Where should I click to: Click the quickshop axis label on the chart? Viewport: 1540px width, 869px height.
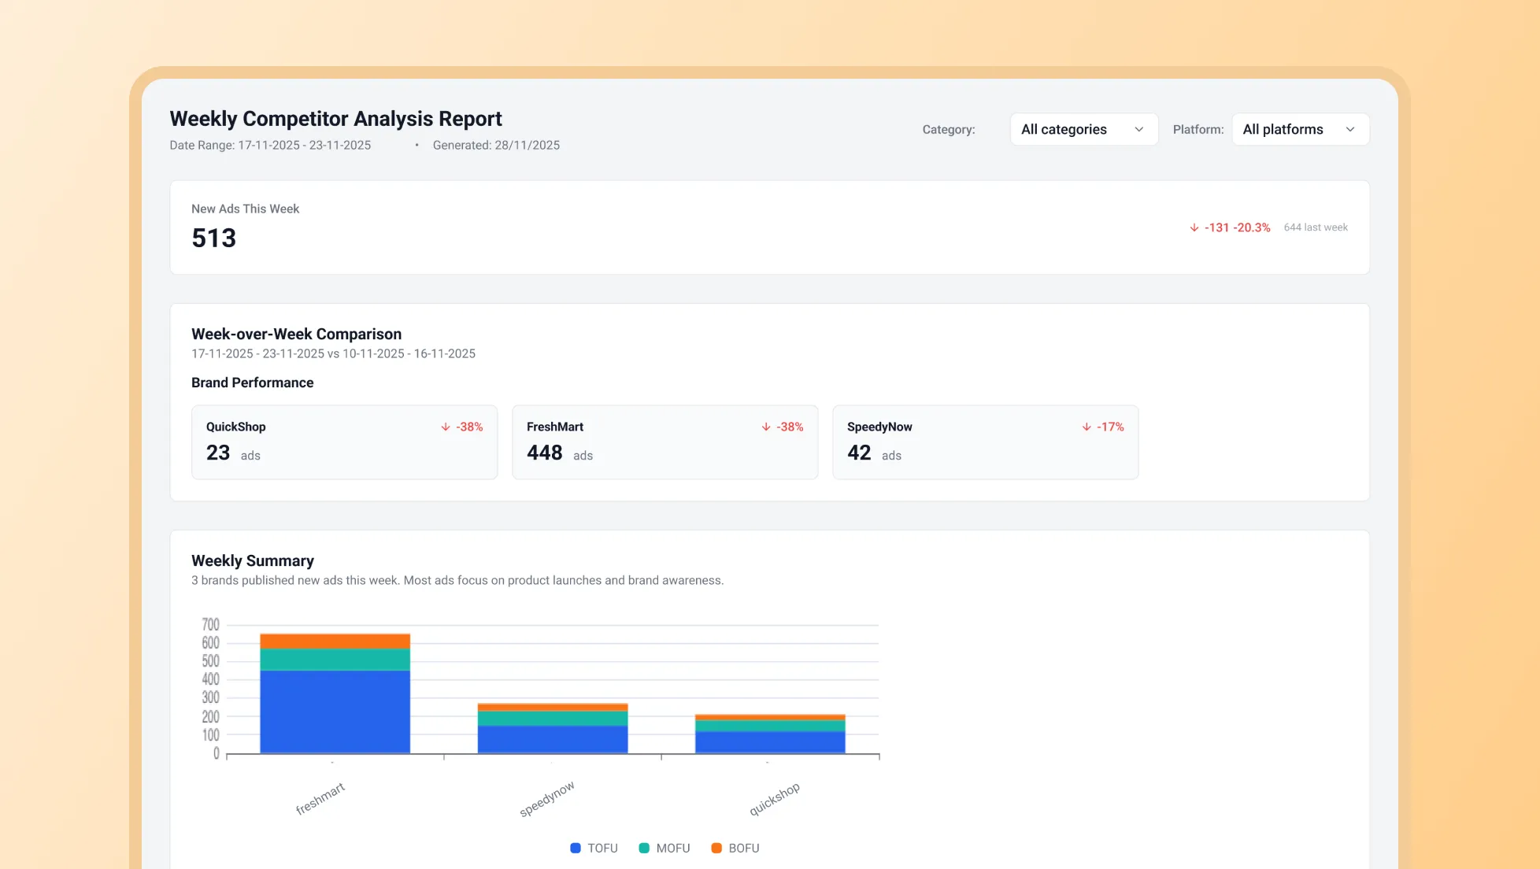click(x=774, y=798)
